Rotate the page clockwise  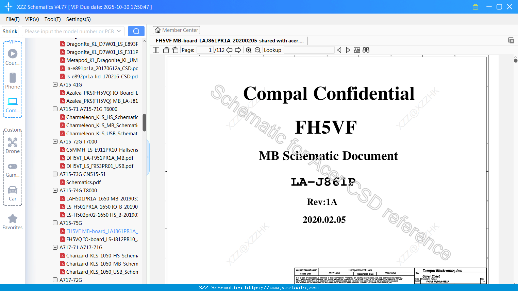[x=175, y=50]
